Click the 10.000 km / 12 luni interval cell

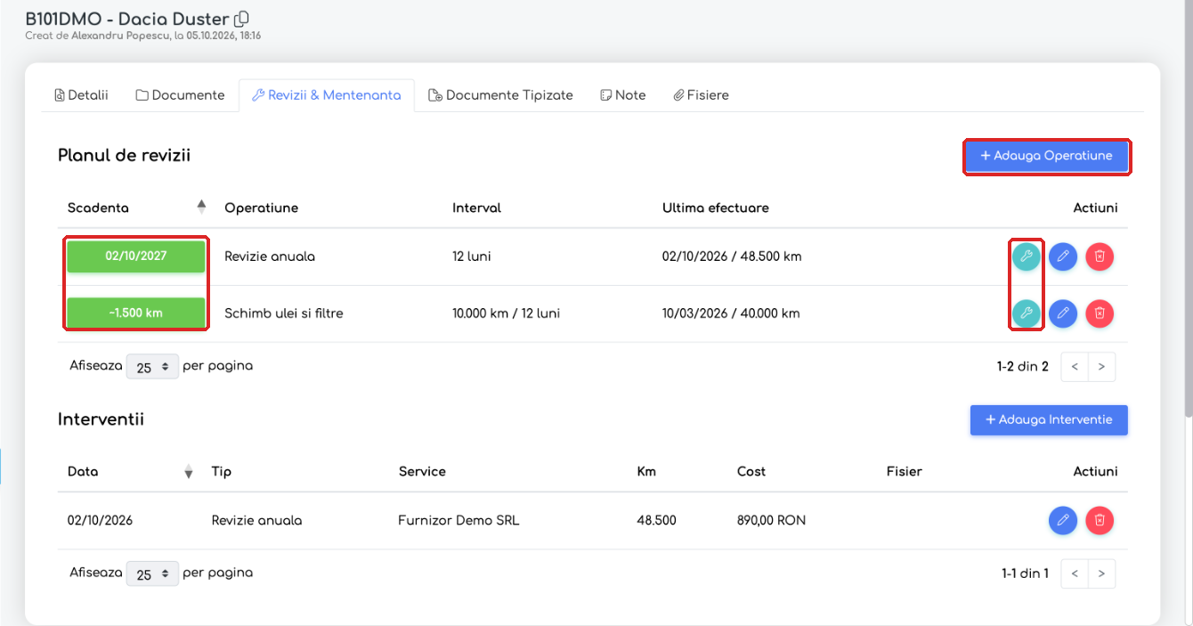coord(506,313)
